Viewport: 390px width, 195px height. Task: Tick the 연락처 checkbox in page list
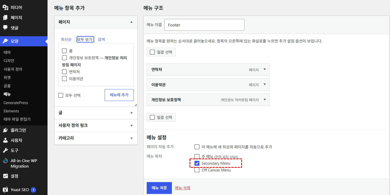64,72
